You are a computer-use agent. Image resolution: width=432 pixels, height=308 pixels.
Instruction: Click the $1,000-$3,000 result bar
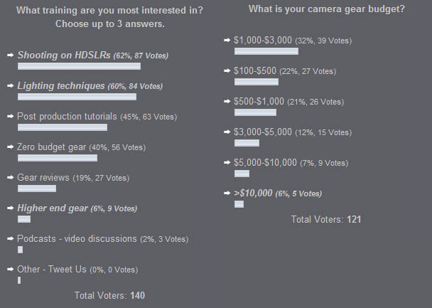pyautogui.click(x=266, y=51)
